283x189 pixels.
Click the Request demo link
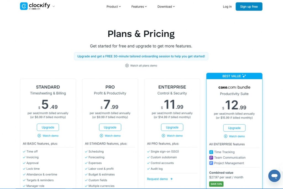pos(158,179)
